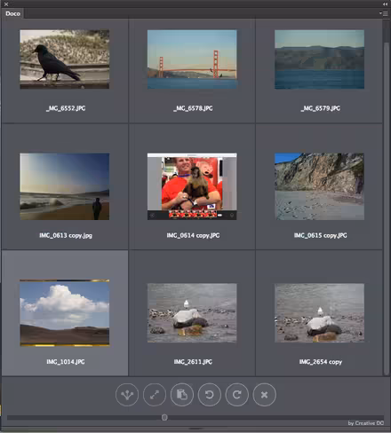Viewport: 391px width, 433px height.
Task: Select the monkey photo IMG_0614 copy.JPG
Action: coord(192,186)
